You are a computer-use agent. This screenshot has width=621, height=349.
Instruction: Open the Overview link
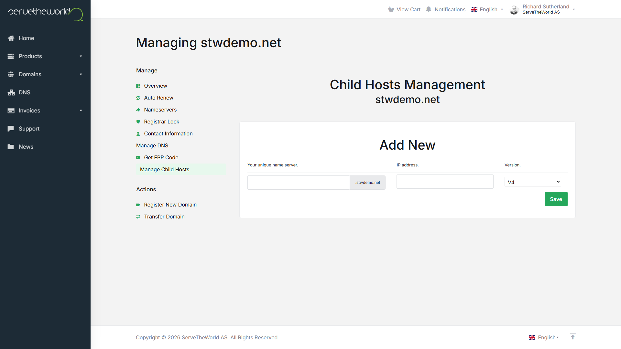[x=156, y=86]
